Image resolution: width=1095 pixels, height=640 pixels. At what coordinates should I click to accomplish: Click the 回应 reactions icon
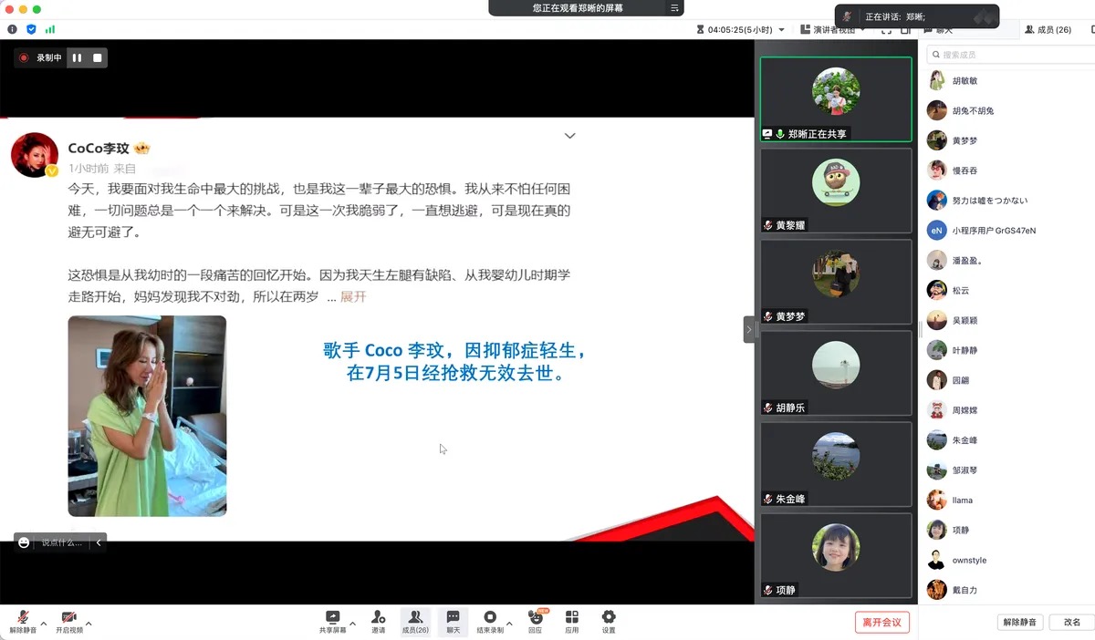point(535,618)
